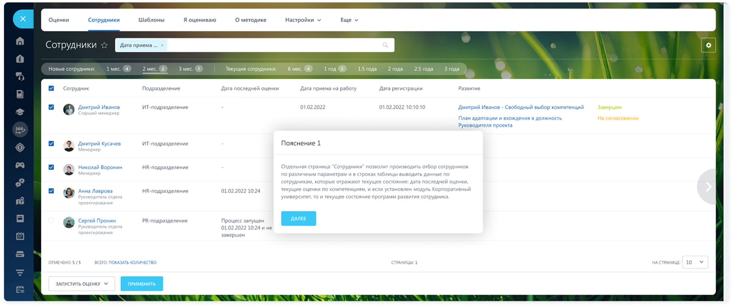Filter new employees by 2 мес.
This screenshot has width=733, height=307.
coord(155,69)
